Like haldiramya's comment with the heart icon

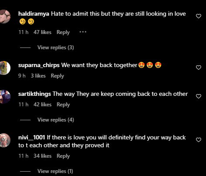click(199, 16)
